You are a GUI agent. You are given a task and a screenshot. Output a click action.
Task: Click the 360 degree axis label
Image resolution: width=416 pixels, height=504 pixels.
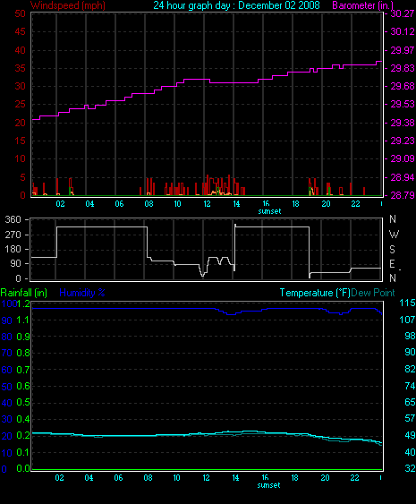point(13,220)
